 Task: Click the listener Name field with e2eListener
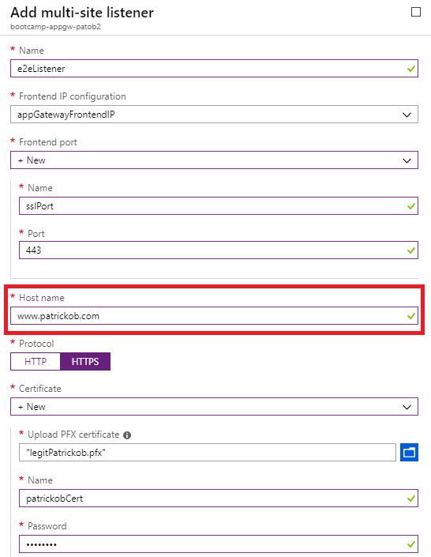point(214,69)
